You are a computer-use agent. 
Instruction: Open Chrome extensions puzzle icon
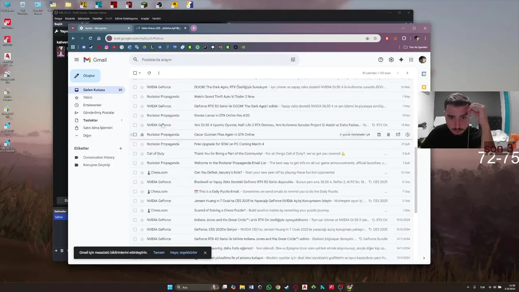[x=404, y=39]
